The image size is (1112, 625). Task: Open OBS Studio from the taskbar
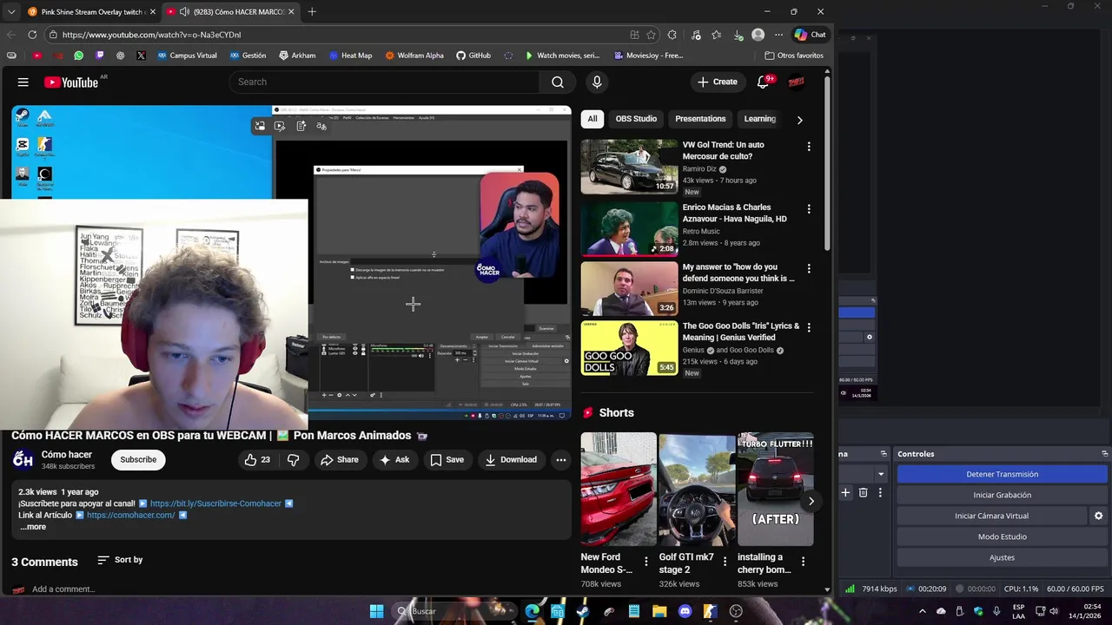tap(736, 611)
